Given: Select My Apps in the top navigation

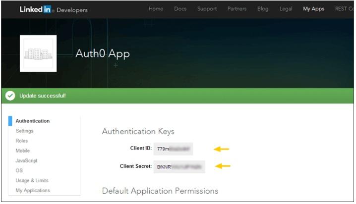Looking at the screenshot, I should click(313, 9).
